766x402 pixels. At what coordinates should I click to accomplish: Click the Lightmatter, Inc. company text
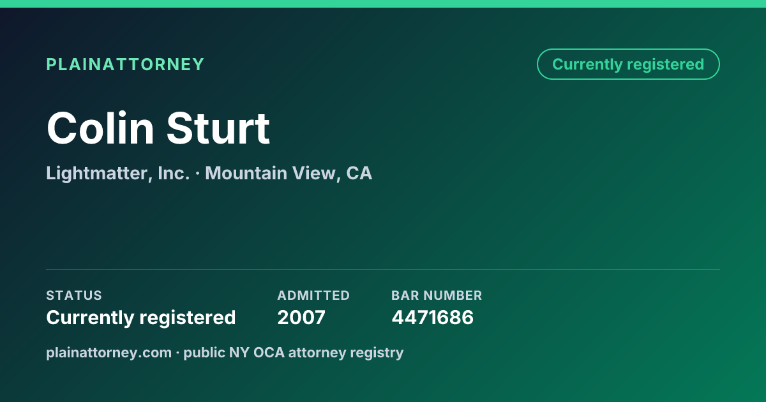coord(118,173)
